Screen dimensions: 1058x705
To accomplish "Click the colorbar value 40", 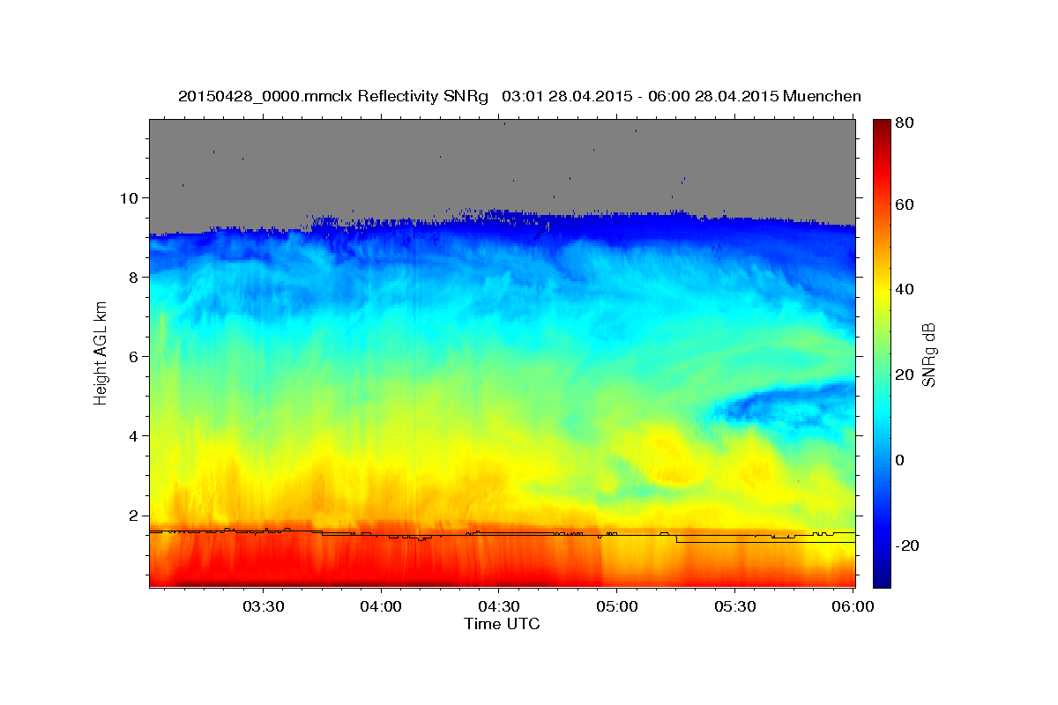I will 904,289.
